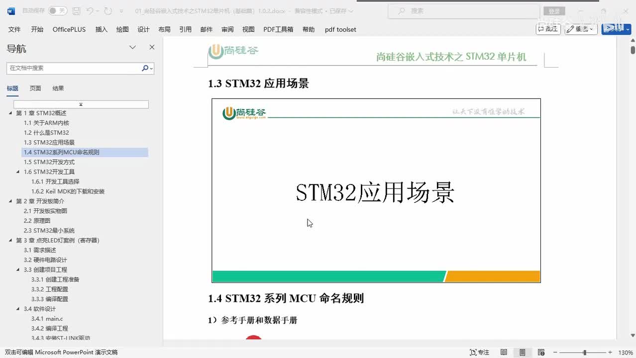636x358 pixels.
Task: Open the OfficePLUS ribbon tab
Action: tap(69, 29)
